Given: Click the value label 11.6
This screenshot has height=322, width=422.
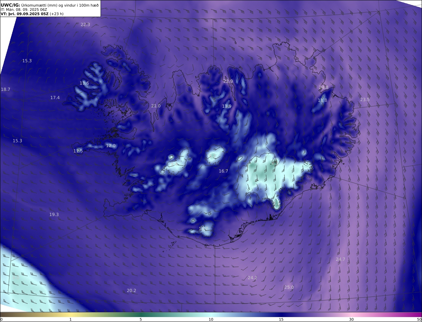Looking at the screenshot, I should [84, 83].
